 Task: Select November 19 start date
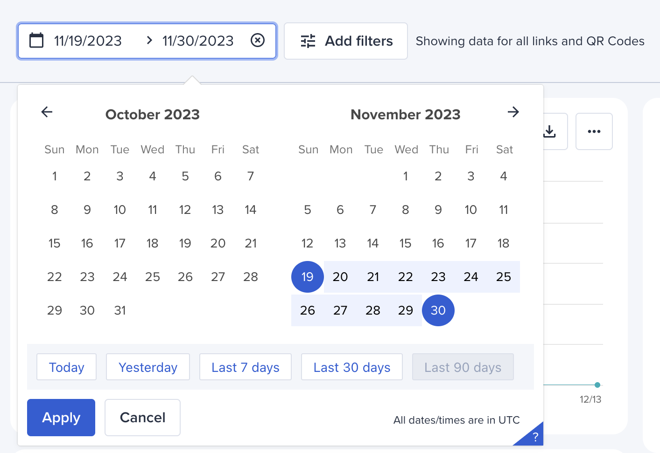coord(308,277)
